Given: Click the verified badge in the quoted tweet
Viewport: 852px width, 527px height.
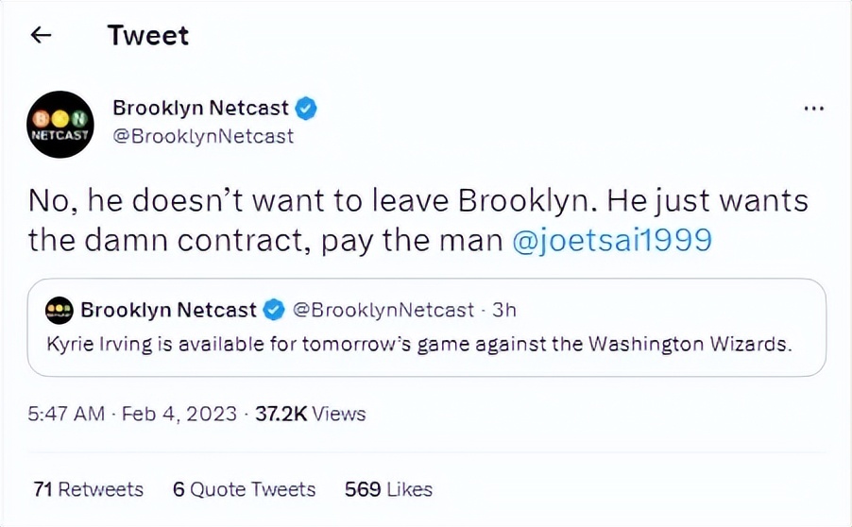Looking at the screenshot, I should point(274,310).
